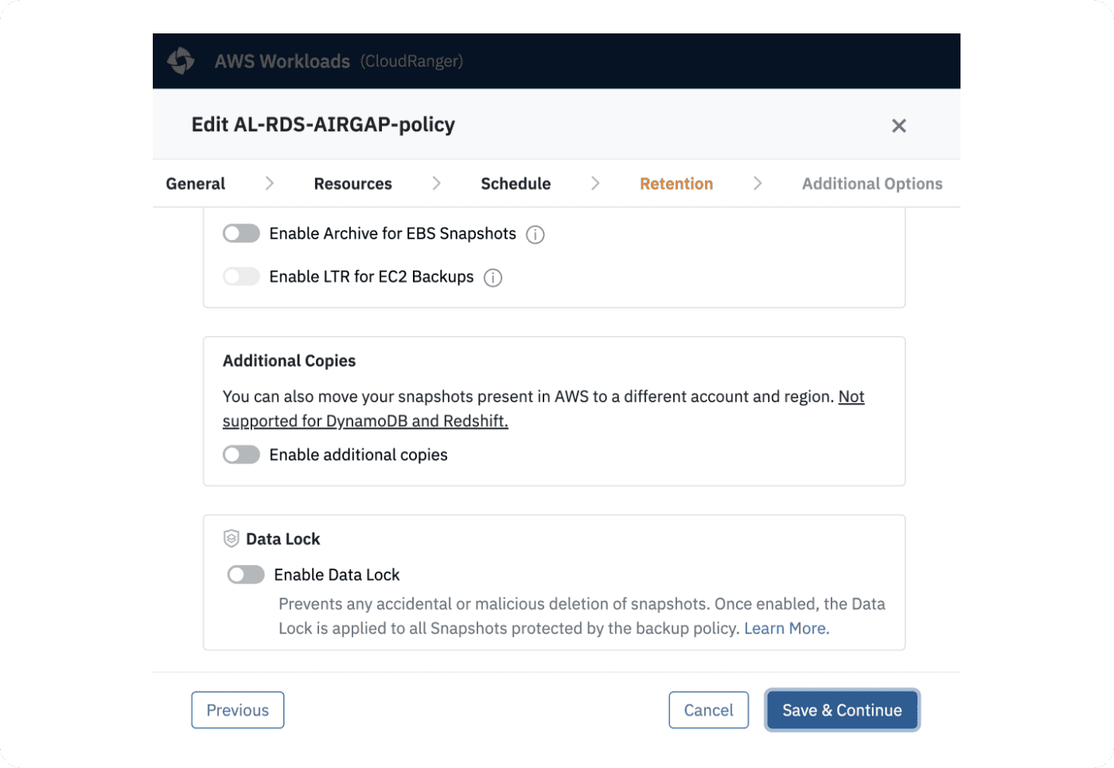The image size is (1114, 768).
Task: Toggle Enable Archive for EBS Snapshots
Action: tap(241, 234)
